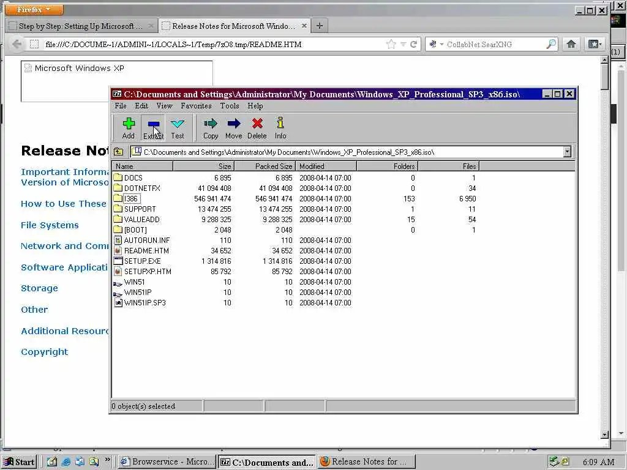Screen dimensions: 627x470
Task: Reload the Firefox page
Action: [413, 44]
